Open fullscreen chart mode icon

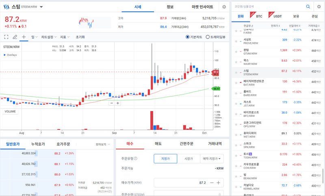tap(6, 37)
